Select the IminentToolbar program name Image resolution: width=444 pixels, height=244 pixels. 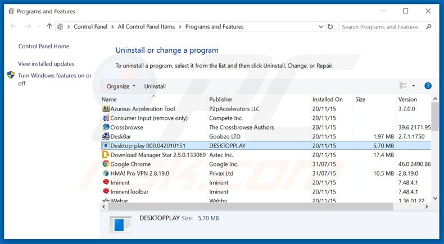pos(129,191)
